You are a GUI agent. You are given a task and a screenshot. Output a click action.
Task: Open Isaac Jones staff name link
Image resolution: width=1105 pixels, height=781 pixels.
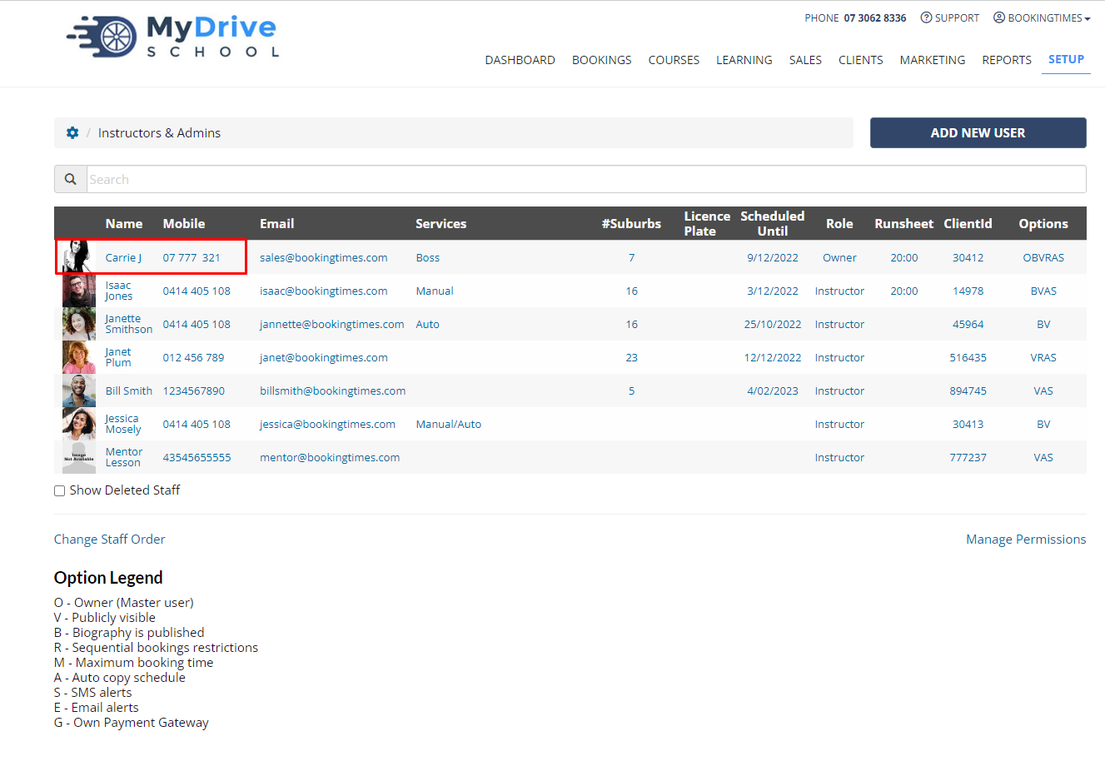(x=119, y=291)
